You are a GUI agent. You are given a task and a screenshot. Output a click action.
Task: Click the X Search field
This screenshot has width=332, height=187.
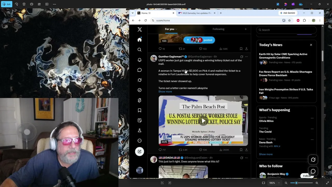[286, 30]
